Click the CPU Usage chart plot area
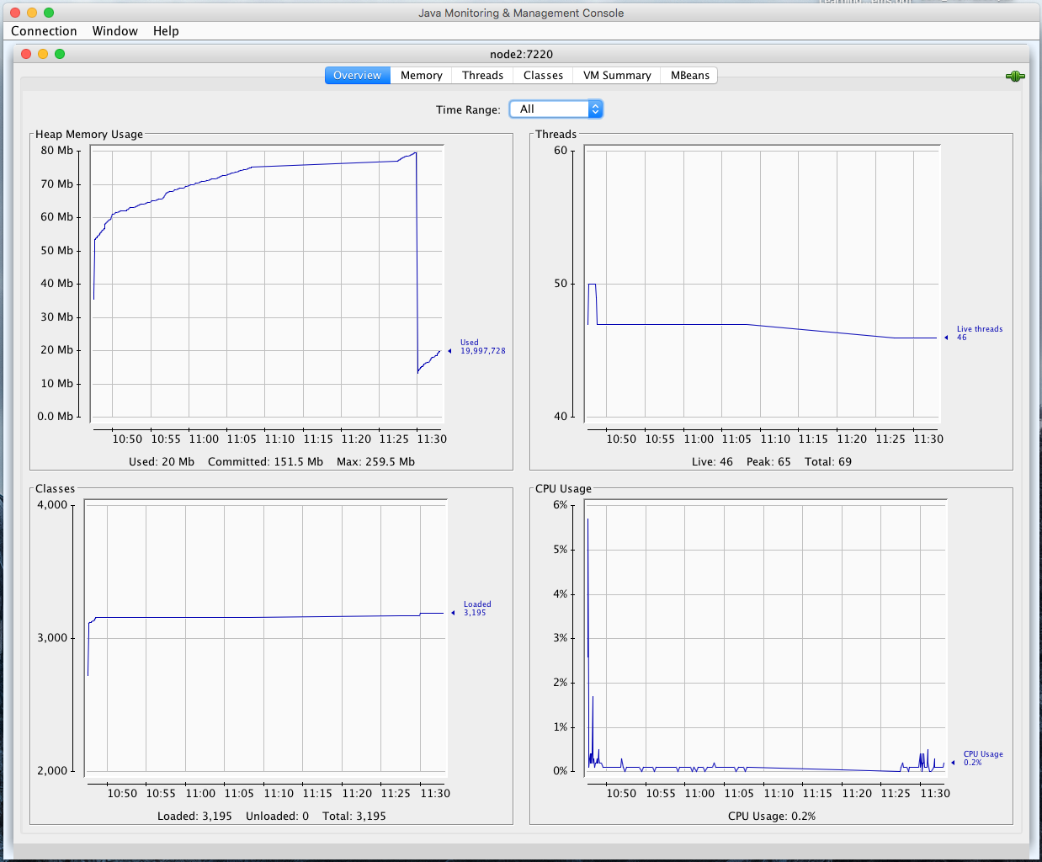The width and height of the screenshot is (1042, 862). tap(765, 637)
